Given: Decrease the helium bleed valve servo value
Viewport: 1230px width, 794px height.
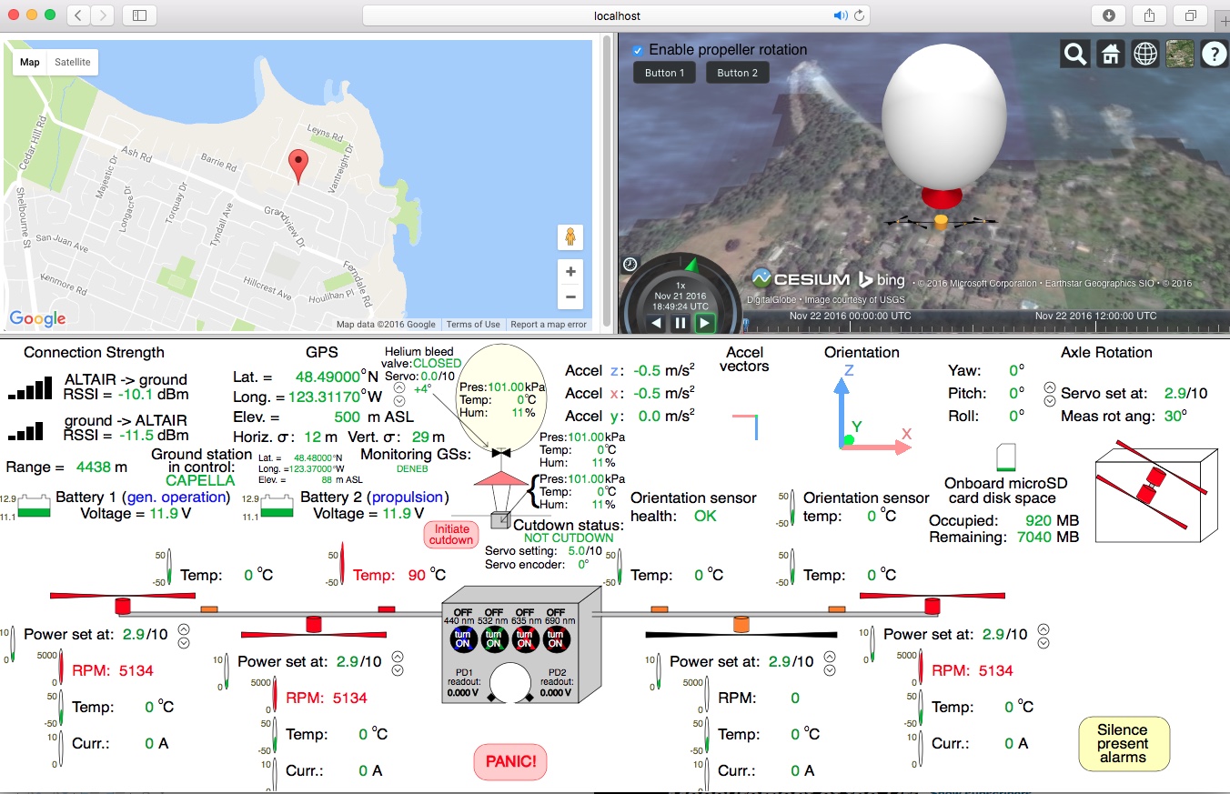Looking at the screenshot, I should [399, 400].
